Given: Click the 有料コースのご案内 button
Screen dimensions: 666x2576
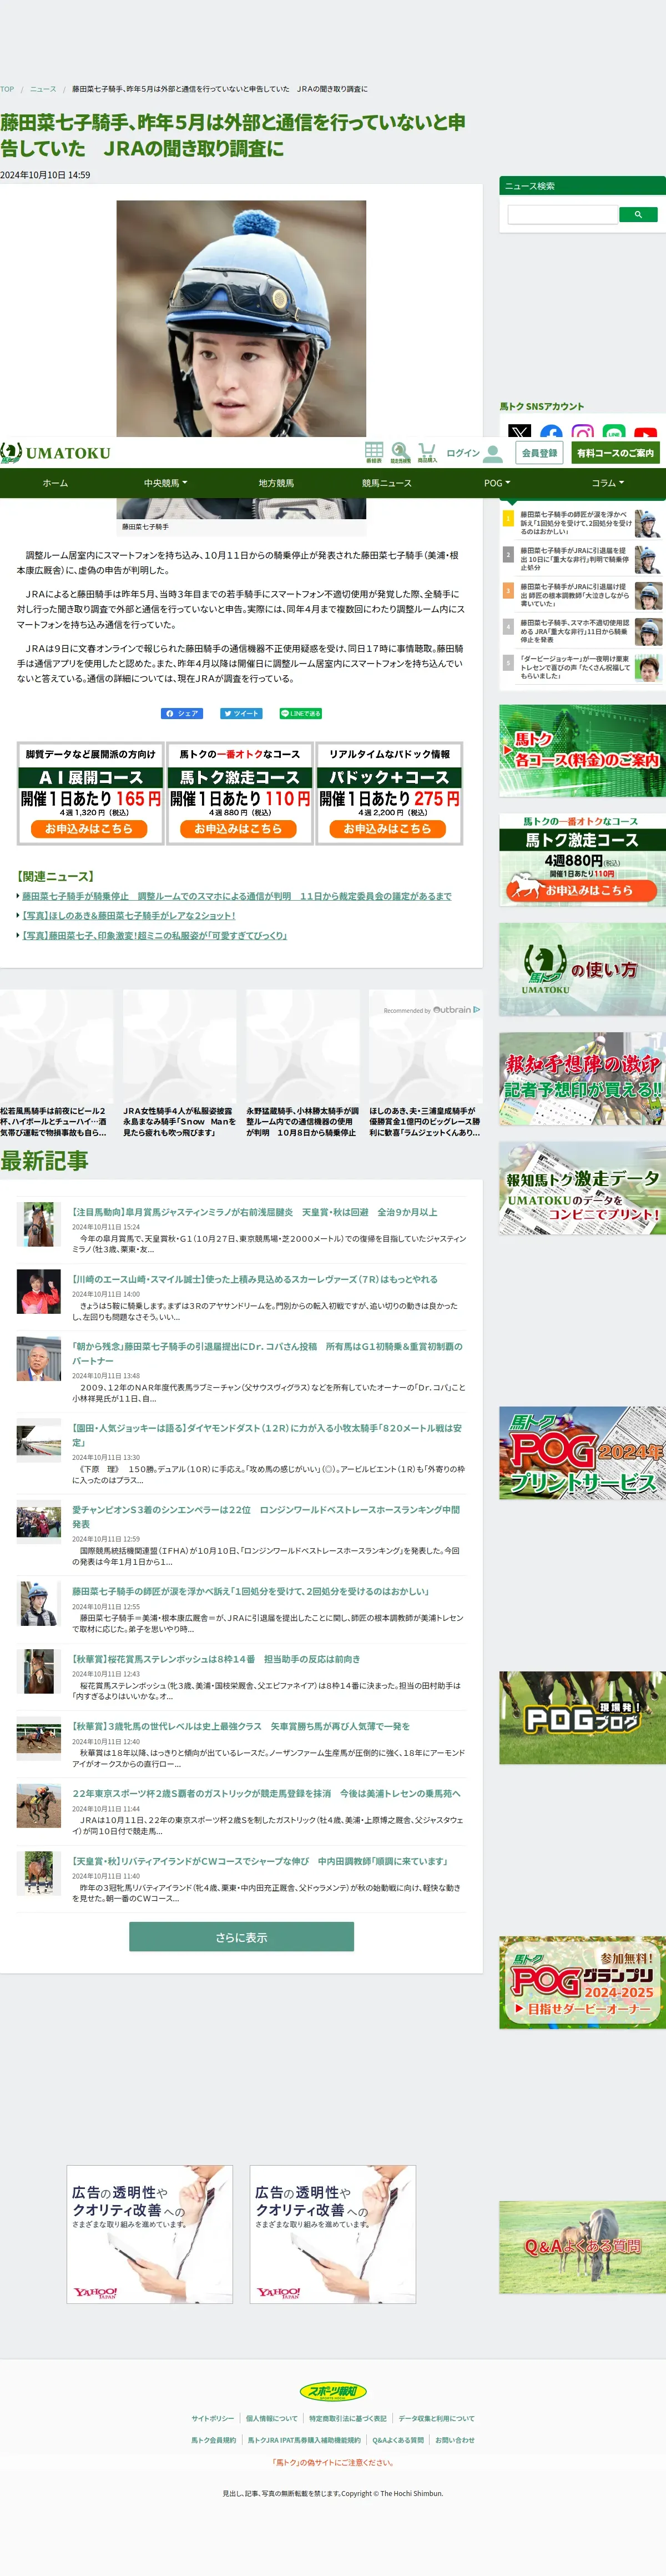Looking at the screenshot, I should pos(615,453).
